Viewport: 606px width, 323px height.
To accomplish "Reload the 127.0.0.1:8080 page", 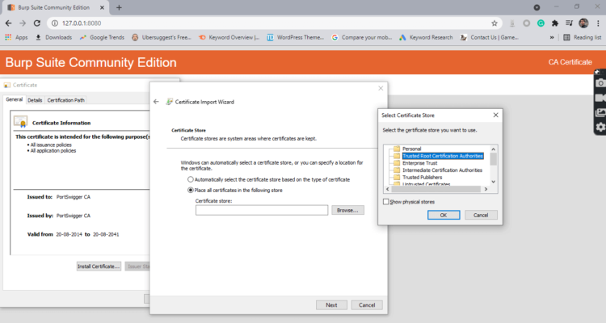I will pyautogui.click(x=36, y=23).
